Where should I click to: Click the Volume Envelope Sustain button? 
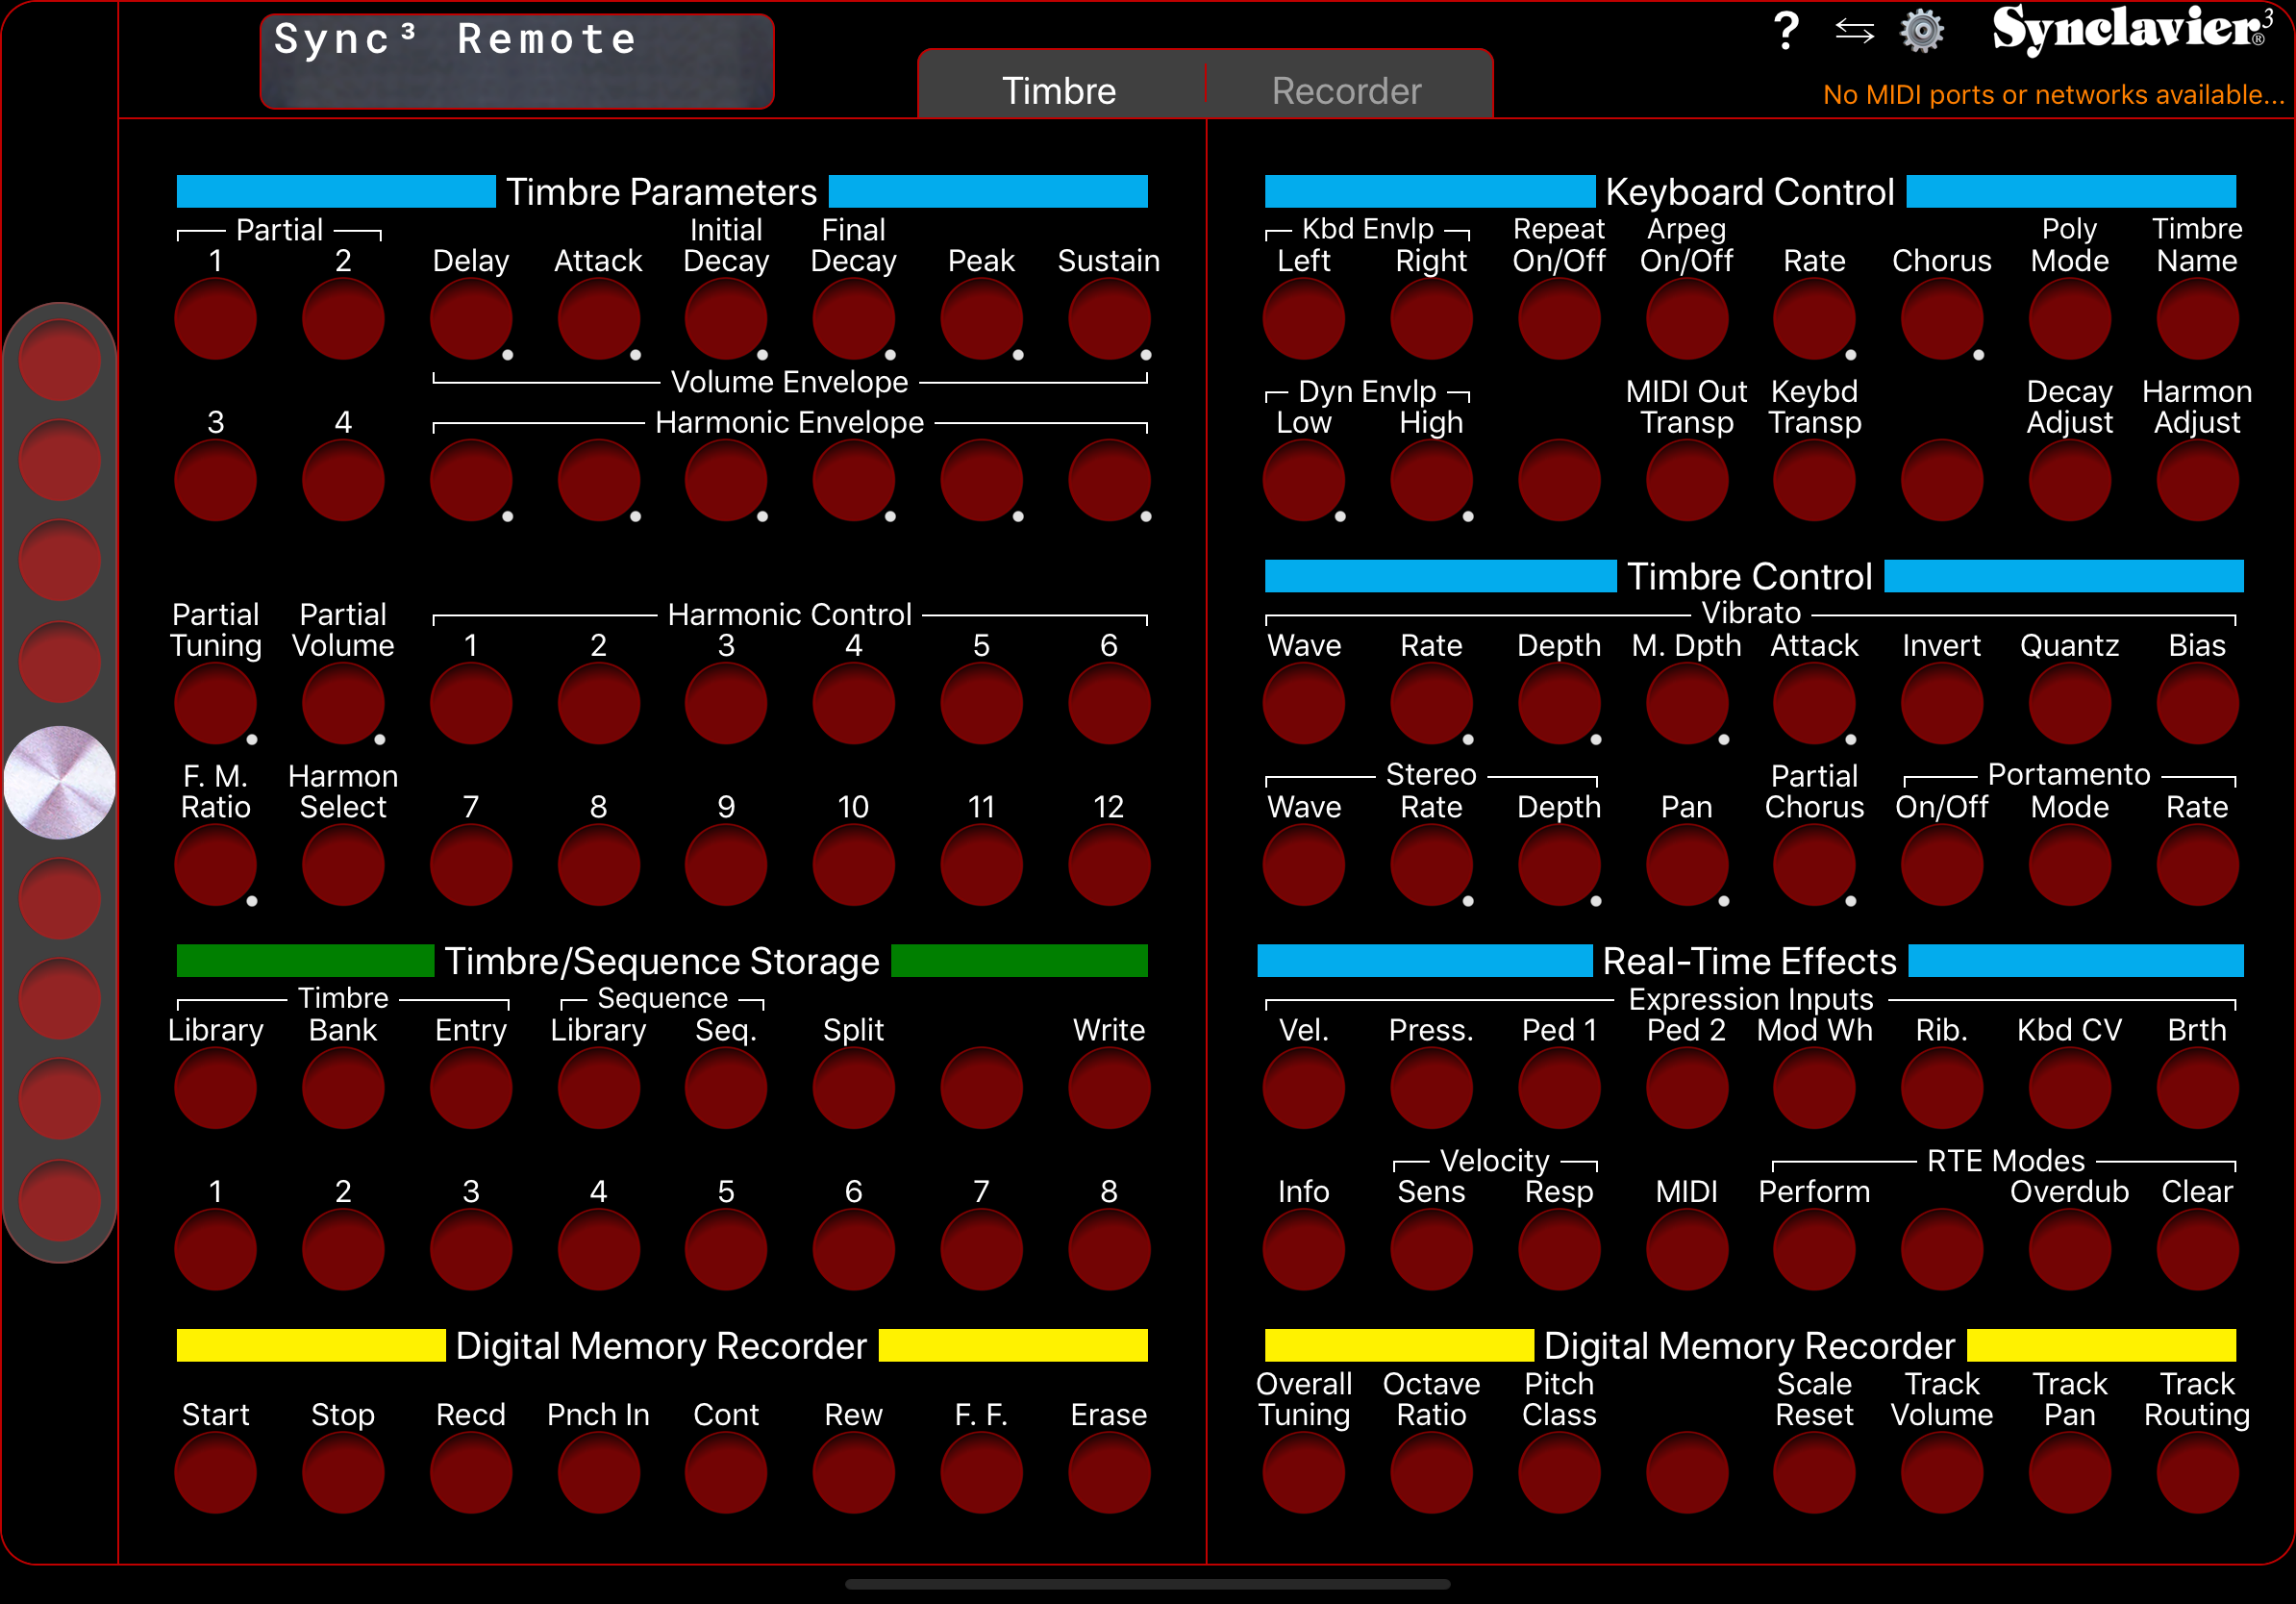tap(1110, 320)
